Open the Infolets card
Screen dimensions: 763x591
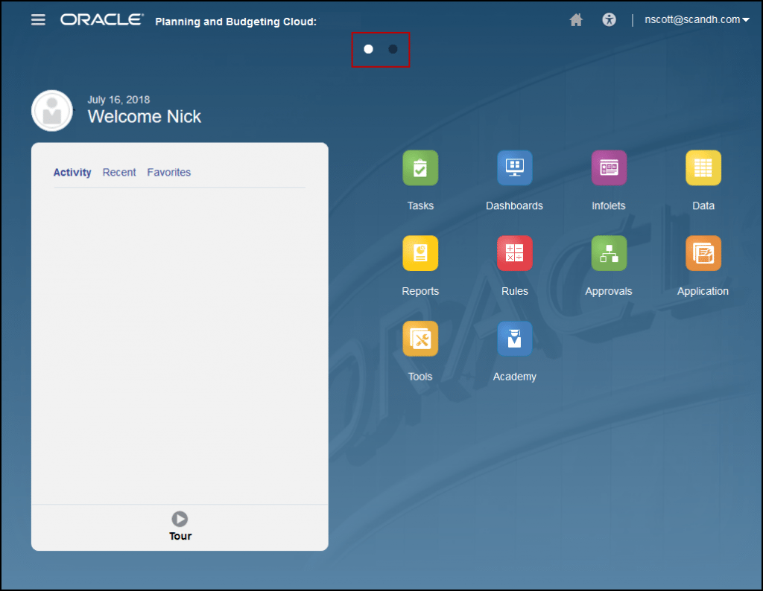[609, 168]
